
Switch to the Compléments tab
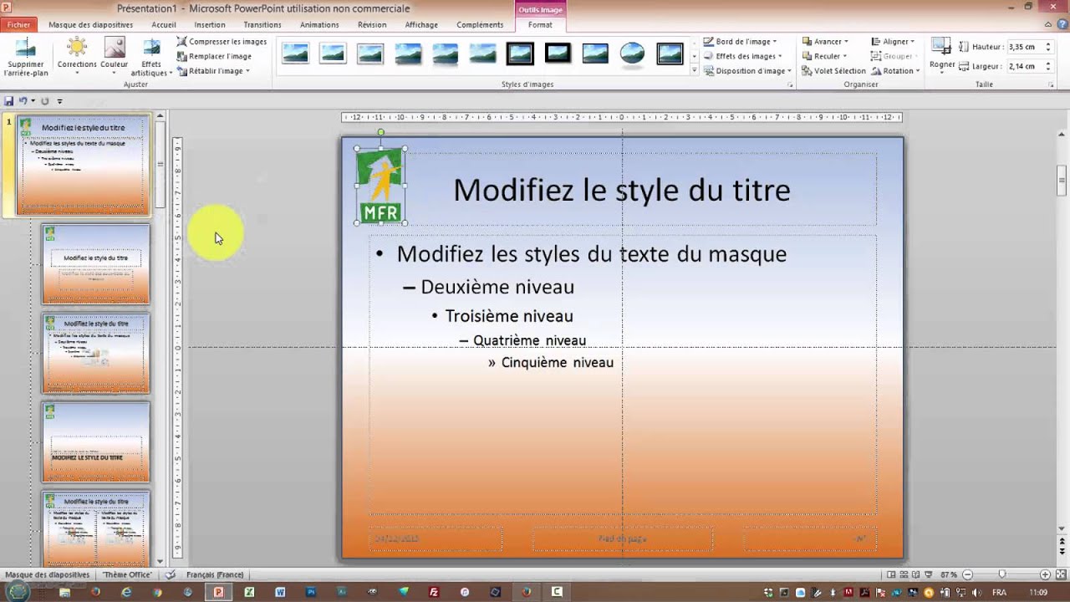[480, 25]
